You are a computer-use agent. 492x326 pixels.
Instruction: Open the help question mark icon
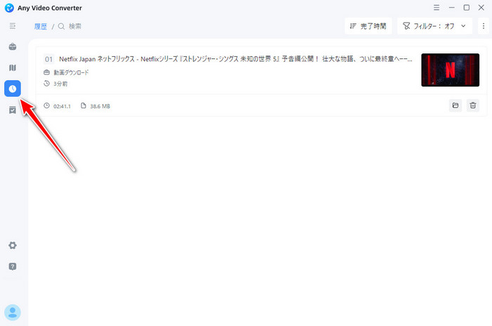click(x=13, y=266)
